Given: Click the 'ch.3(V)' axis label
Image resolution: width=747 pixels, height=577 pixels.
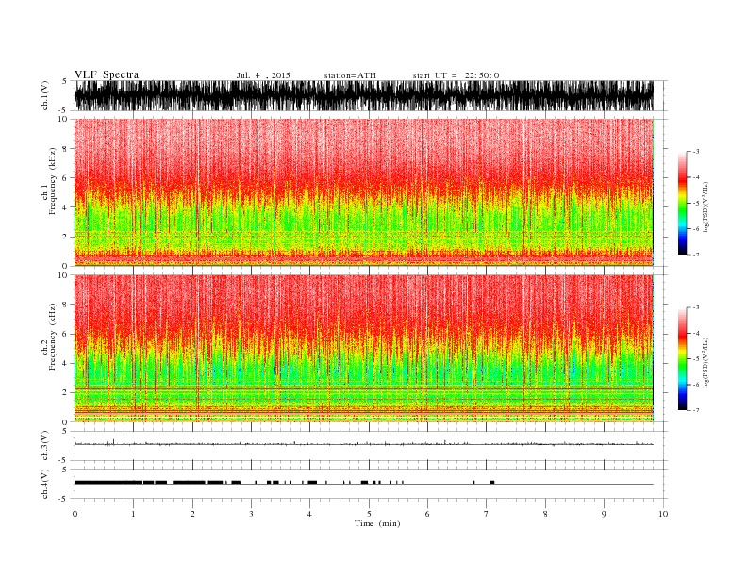Looking at the screenshot, I should tap(44, 446).
